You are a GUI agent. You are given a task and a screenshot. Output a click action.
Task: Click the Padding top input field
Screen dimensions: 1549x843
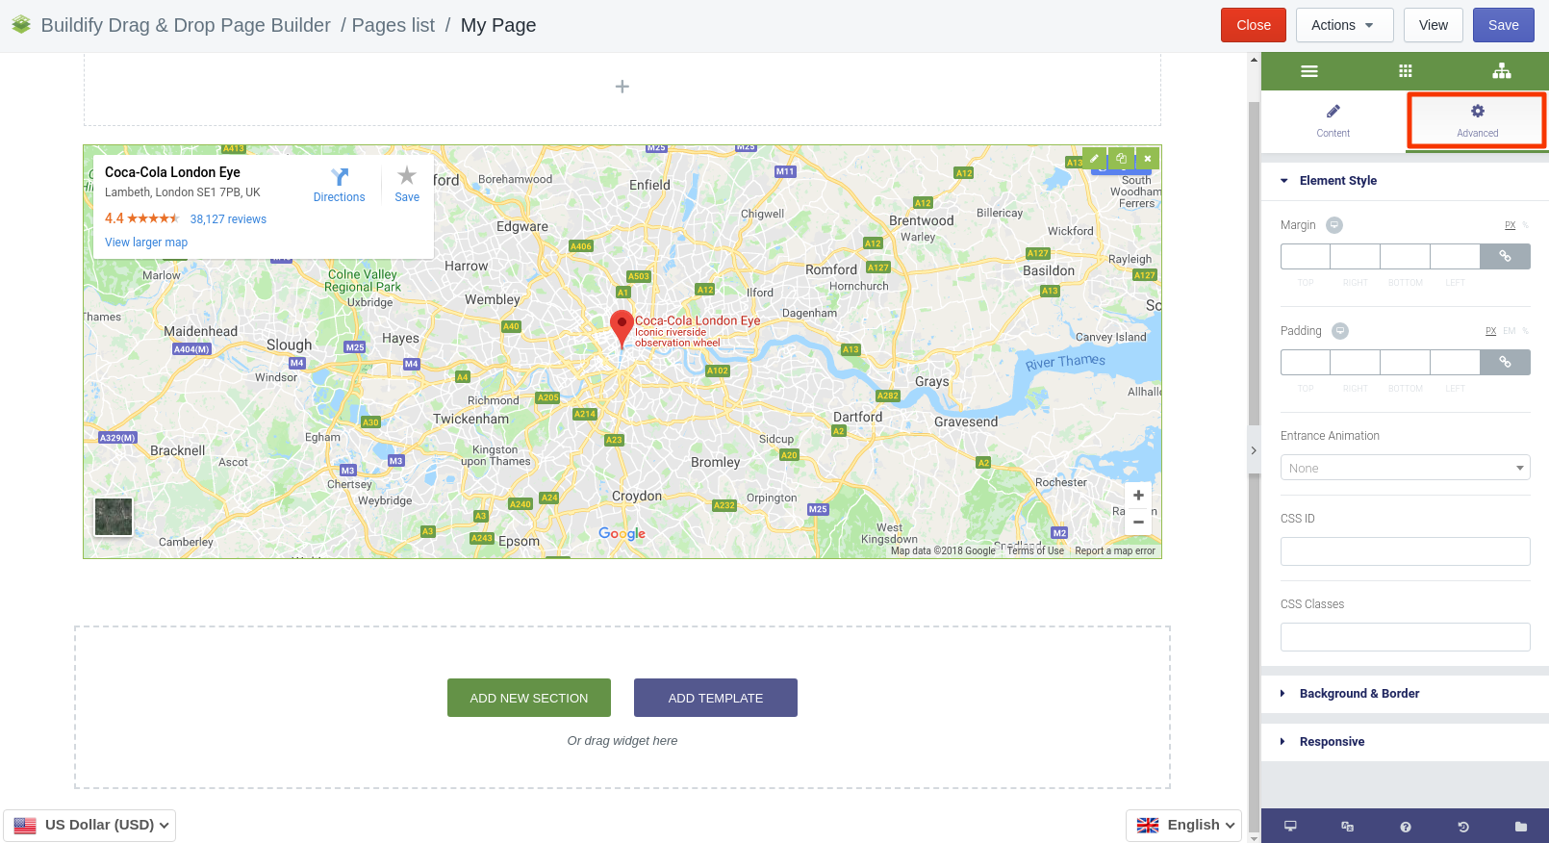click(x=1306, y=362)
